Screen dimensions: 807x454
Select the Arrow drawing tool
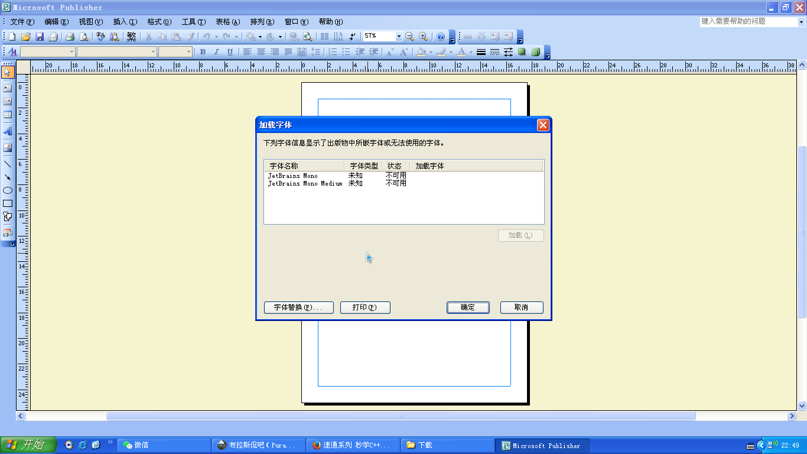(8, 177)
